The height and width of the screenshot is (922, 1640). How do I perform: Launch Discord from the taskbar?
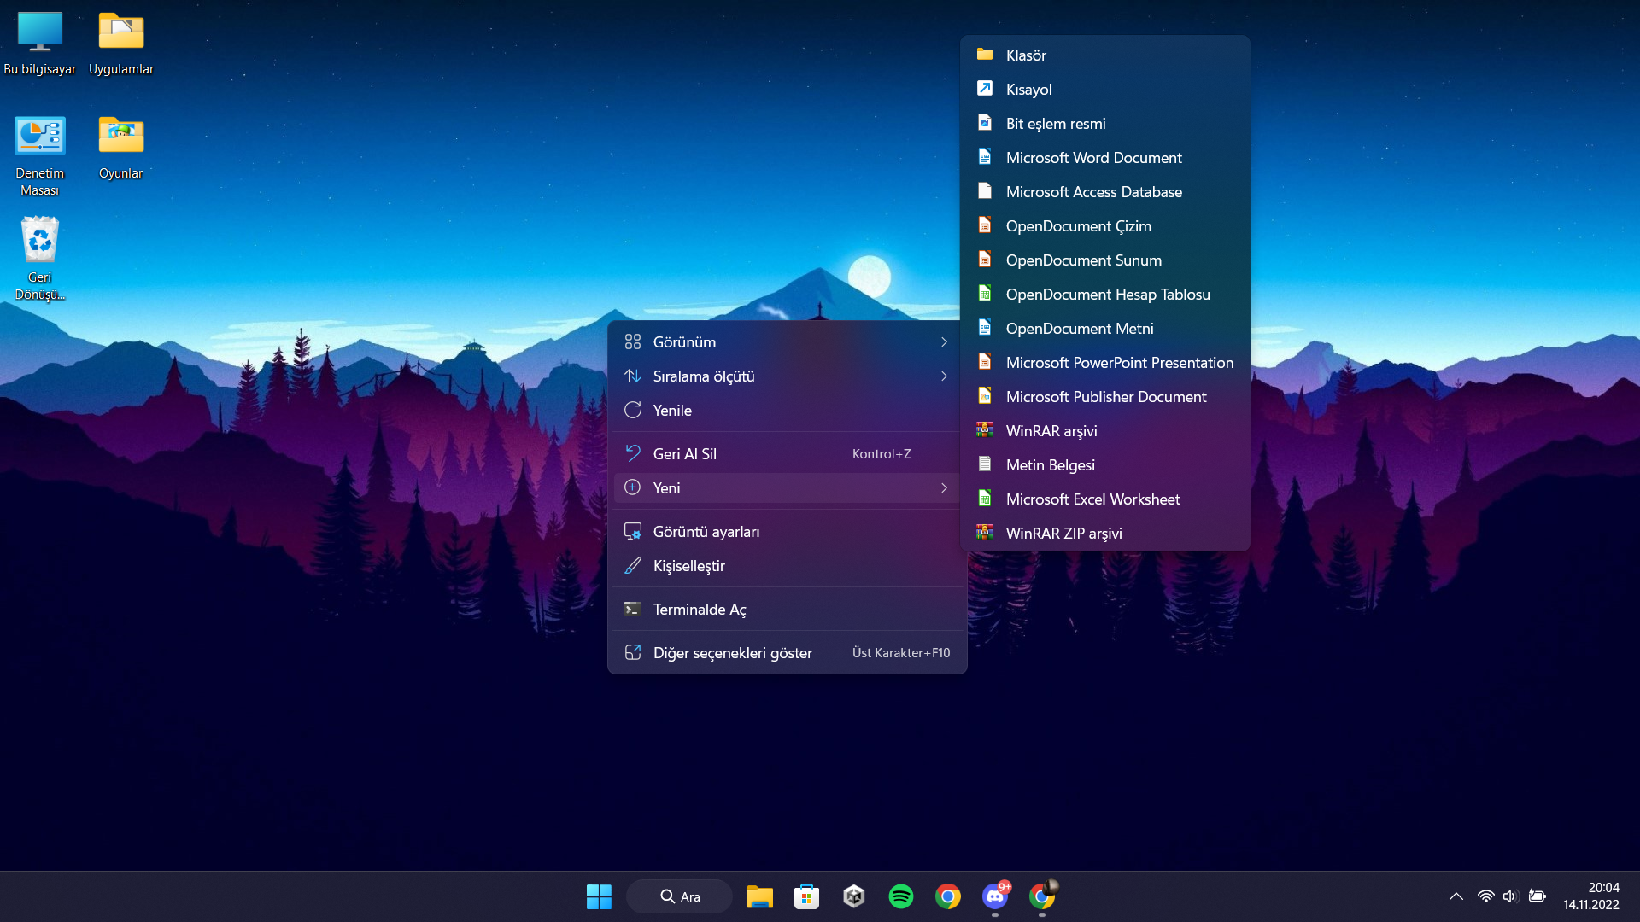(x=994, y=896)
